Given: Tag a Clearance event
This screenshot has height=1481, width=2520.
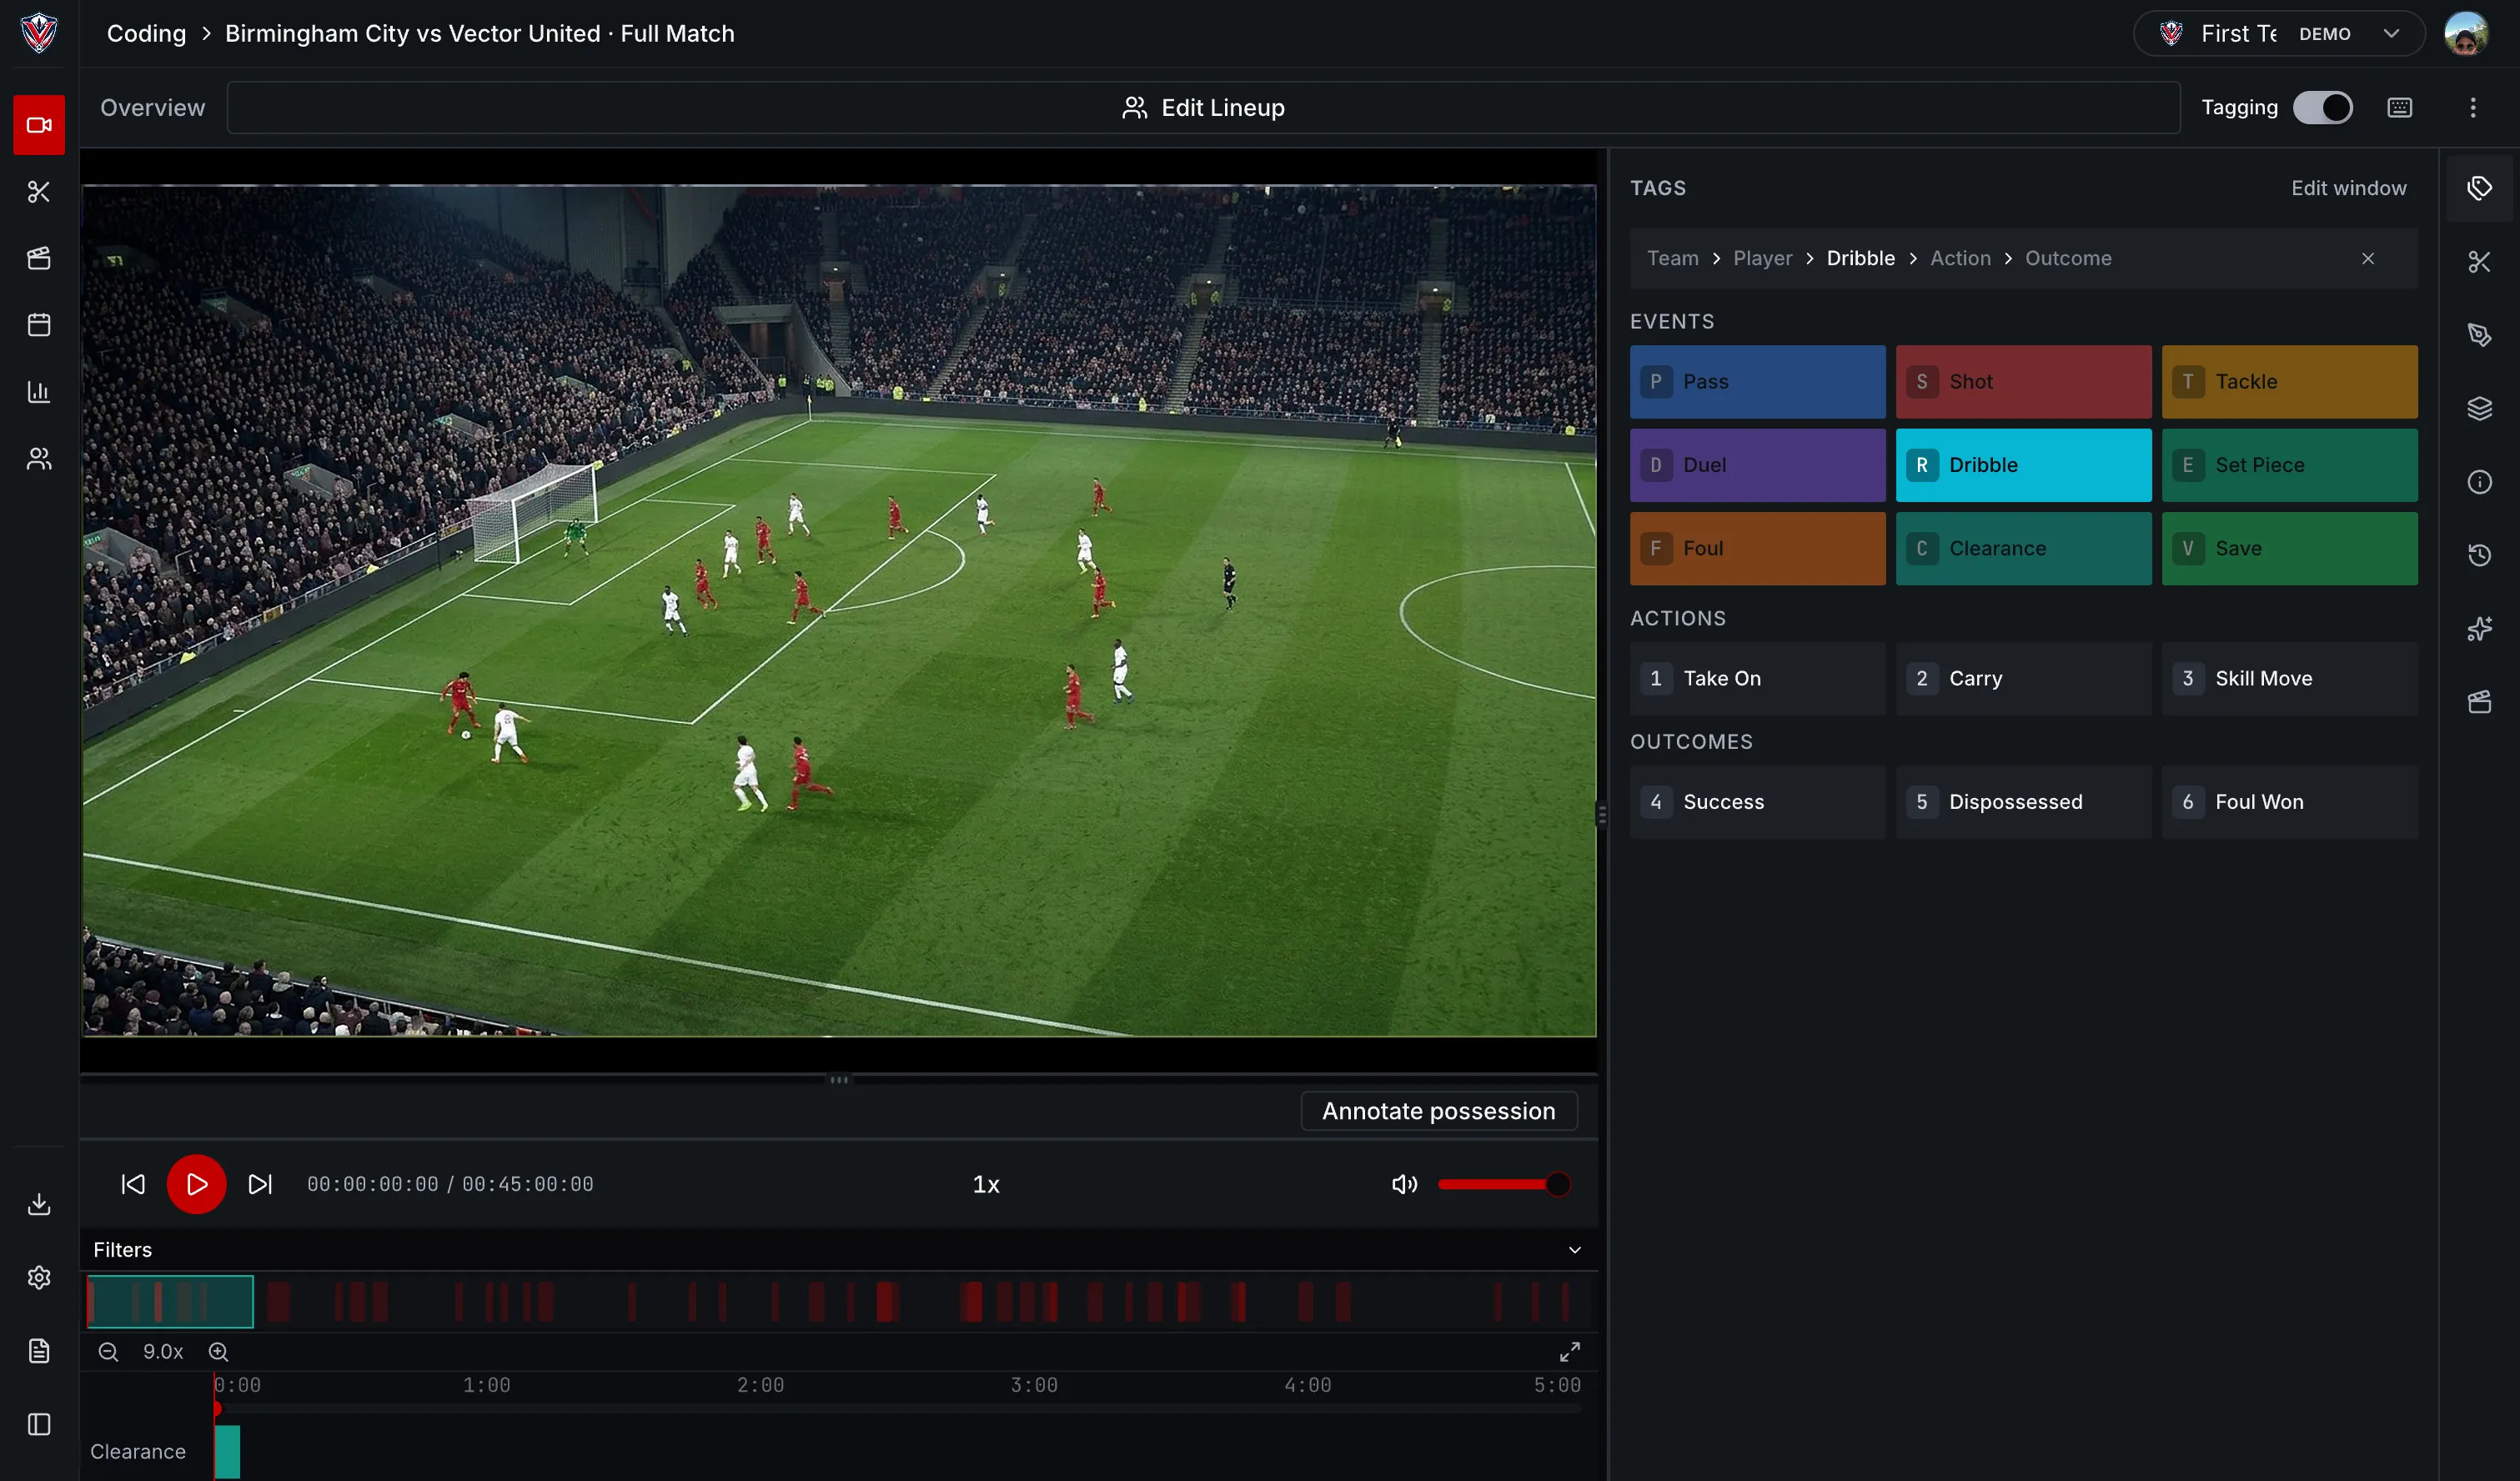Looking at the screenshot, I should 2023,549.
